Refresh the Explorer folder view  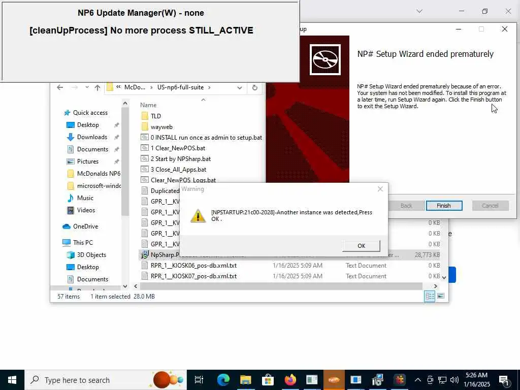point(255,87)
